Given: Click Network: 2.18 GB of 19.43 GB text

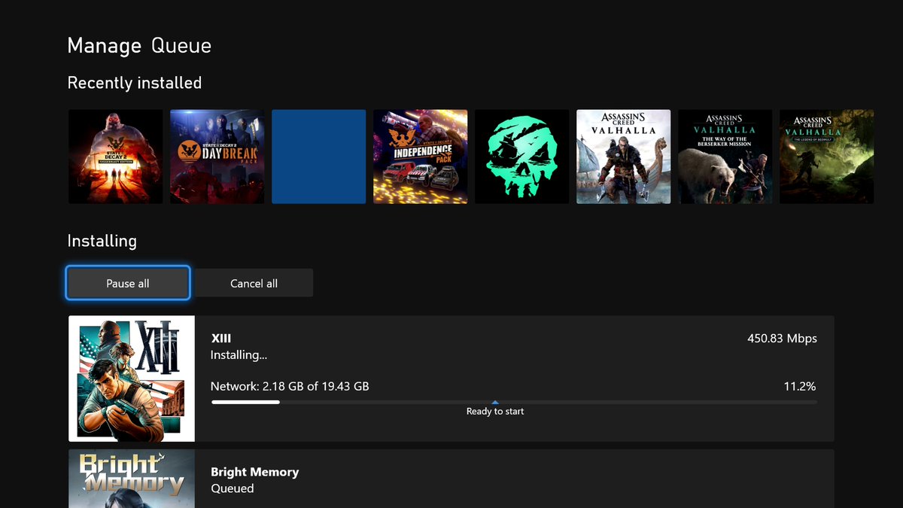Looking at the screenshot, I should [x=290, y=386].
